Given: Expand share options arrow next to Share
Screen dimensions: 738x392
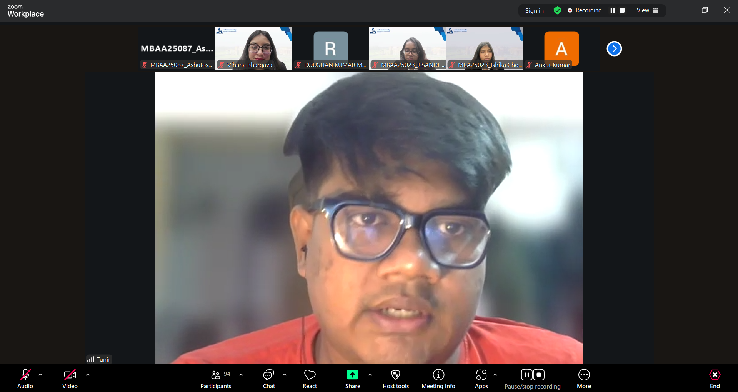Looking at the screenshot, I should tap(370, 374).
